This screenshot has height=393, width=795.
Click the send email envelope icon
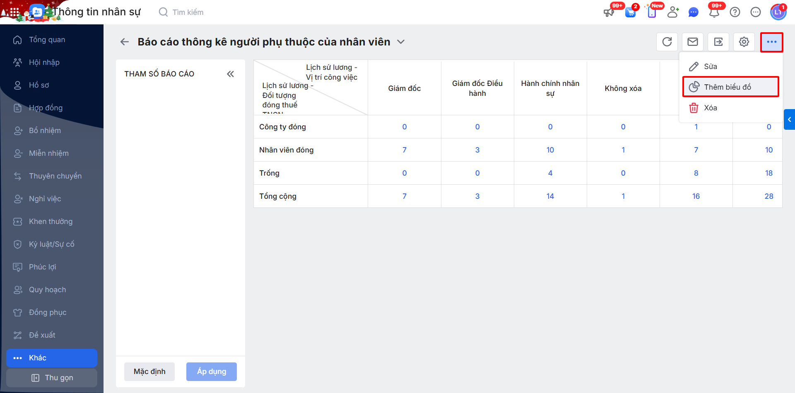coord(693,42)
